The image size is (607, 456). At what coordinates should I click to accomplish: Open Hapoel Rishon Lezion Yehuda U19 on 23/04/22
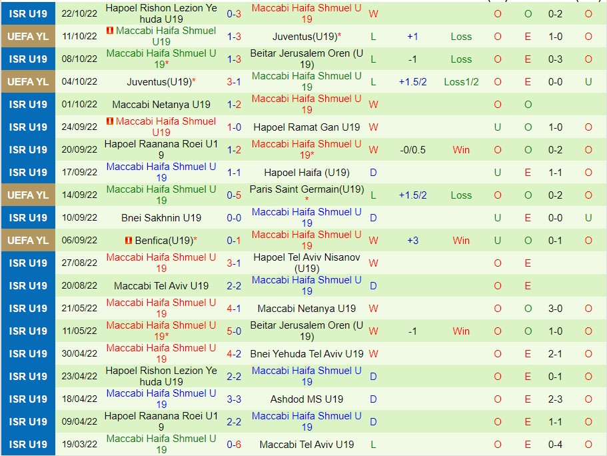click(161, 376)
